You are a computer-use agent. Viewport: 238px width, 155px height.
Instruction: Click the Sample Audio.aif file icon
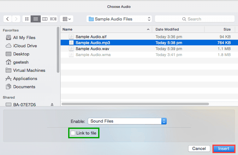[x=71, y=37]
